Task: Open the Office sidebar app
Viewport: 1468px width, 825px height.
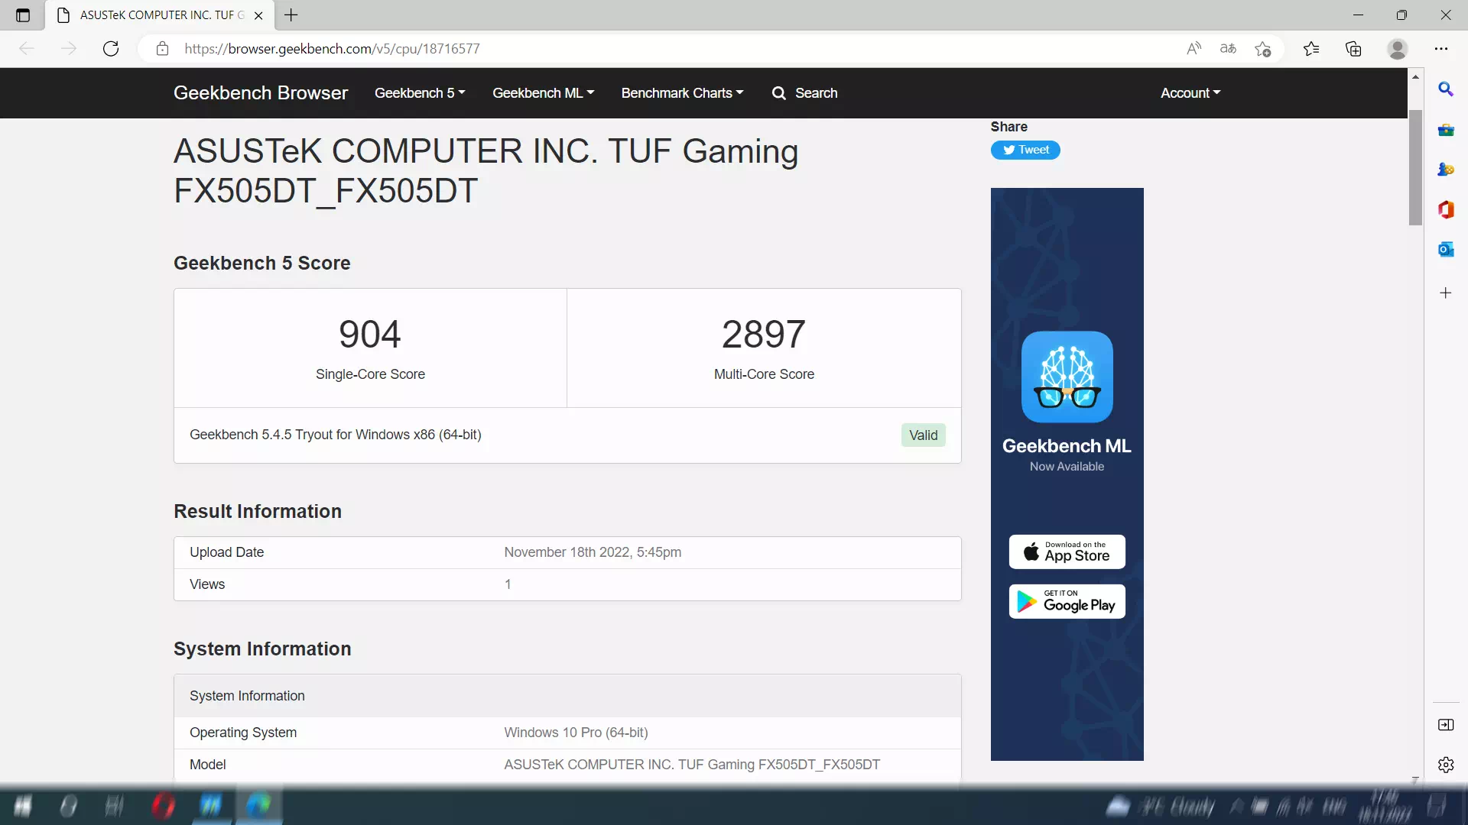Action: tap(1446, 209)
